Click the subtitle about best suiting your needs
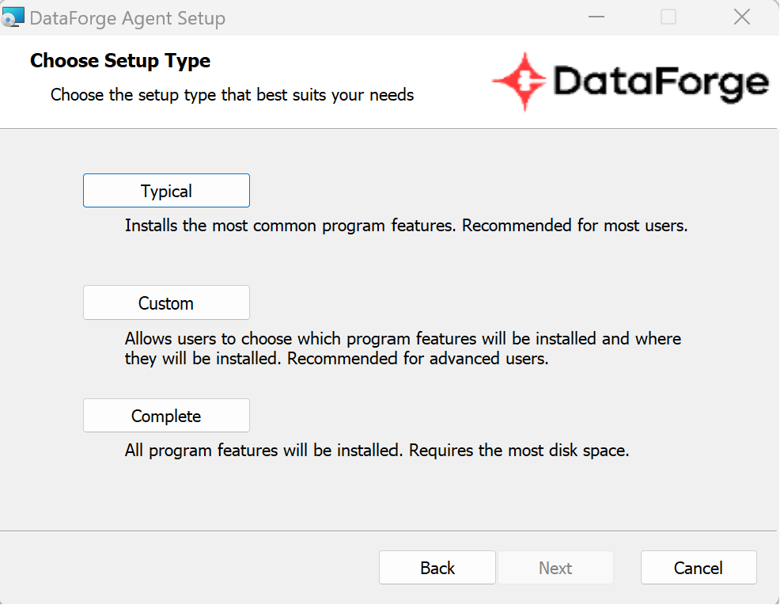 [x=233, y=94]
